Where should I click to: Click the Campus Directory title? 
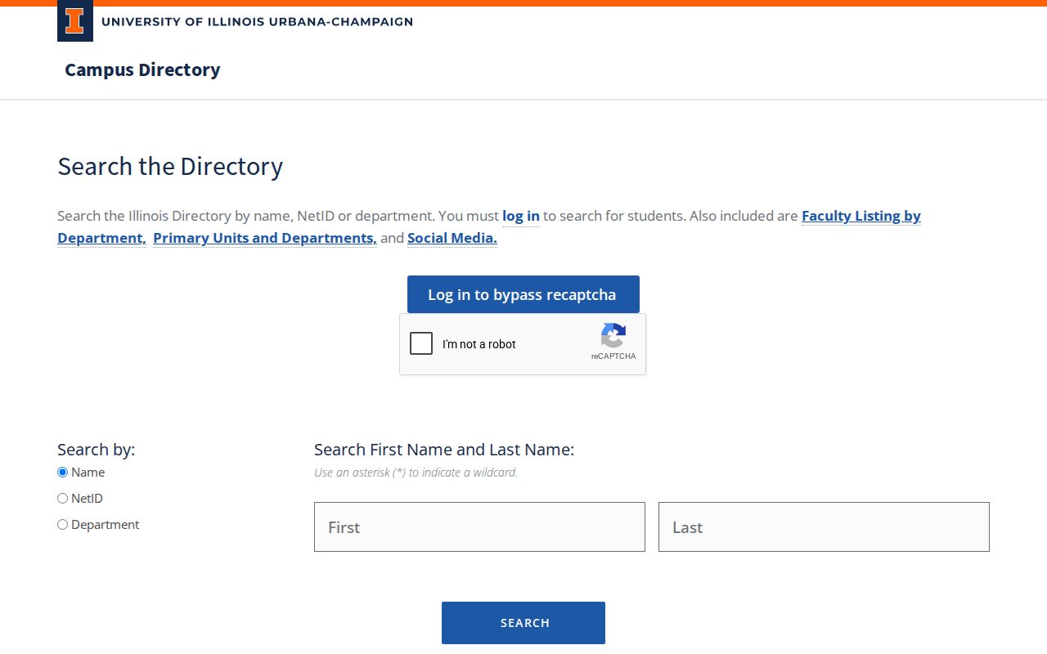142,70
